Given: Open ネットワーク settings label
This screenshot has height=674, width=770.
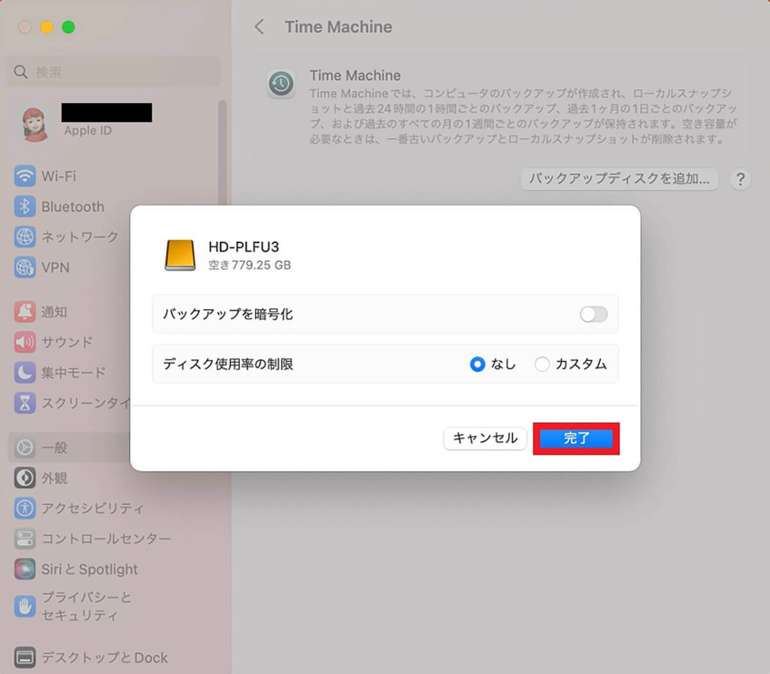Looking at the screenshot, I should coord(80,237).
